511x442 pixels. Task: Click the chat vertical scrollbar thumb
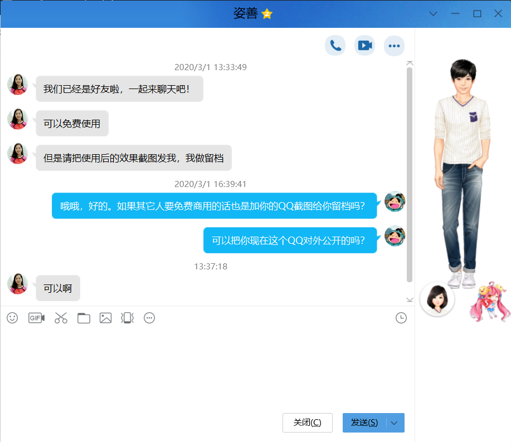tap(410, 173)
